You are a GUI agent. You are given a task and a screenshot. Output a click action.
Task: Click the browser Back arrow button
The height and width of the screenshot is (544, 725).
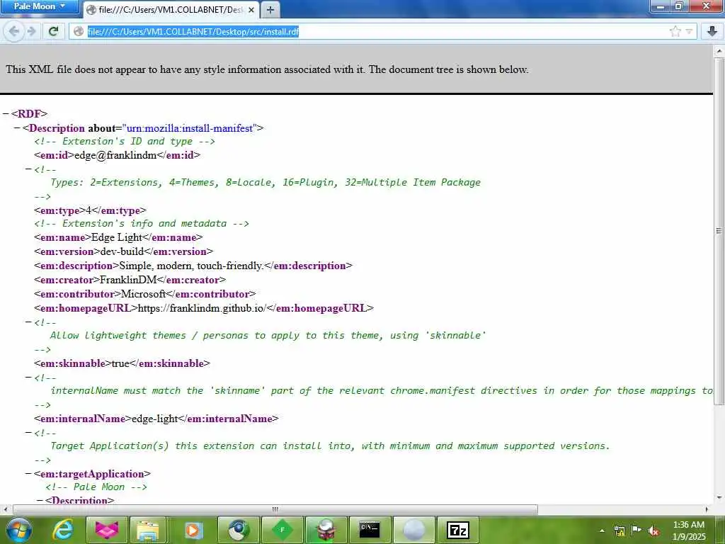click(x=14, y=31)
